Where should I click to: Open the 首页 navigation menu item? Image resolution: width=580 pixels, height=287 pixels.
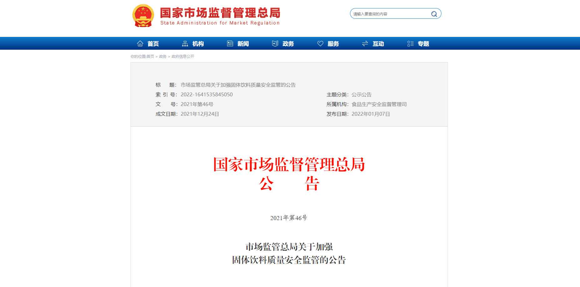coord(153,44)
